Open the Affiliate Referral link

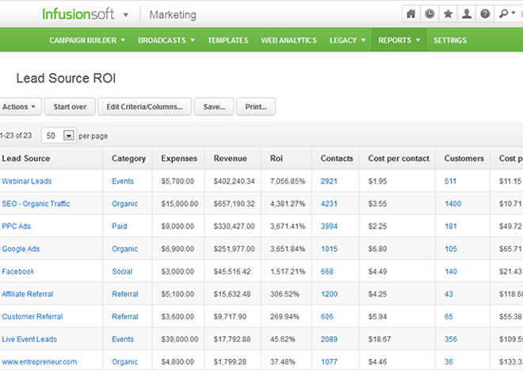[x=28, y=294]
